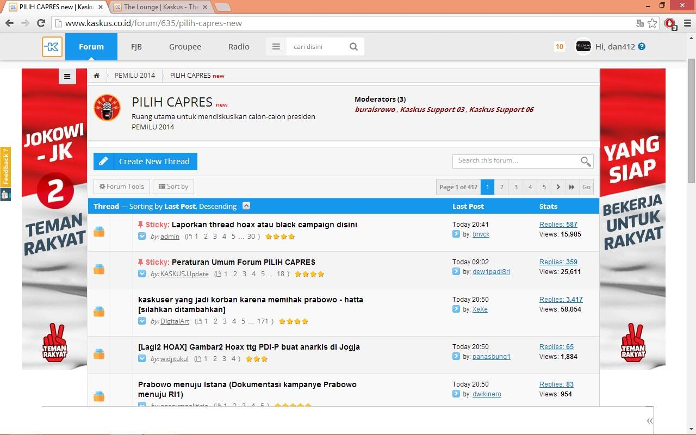696x435 pixels.
Task: Open the Yang Siap Bekerja right banner
Action: pos(633,219)
